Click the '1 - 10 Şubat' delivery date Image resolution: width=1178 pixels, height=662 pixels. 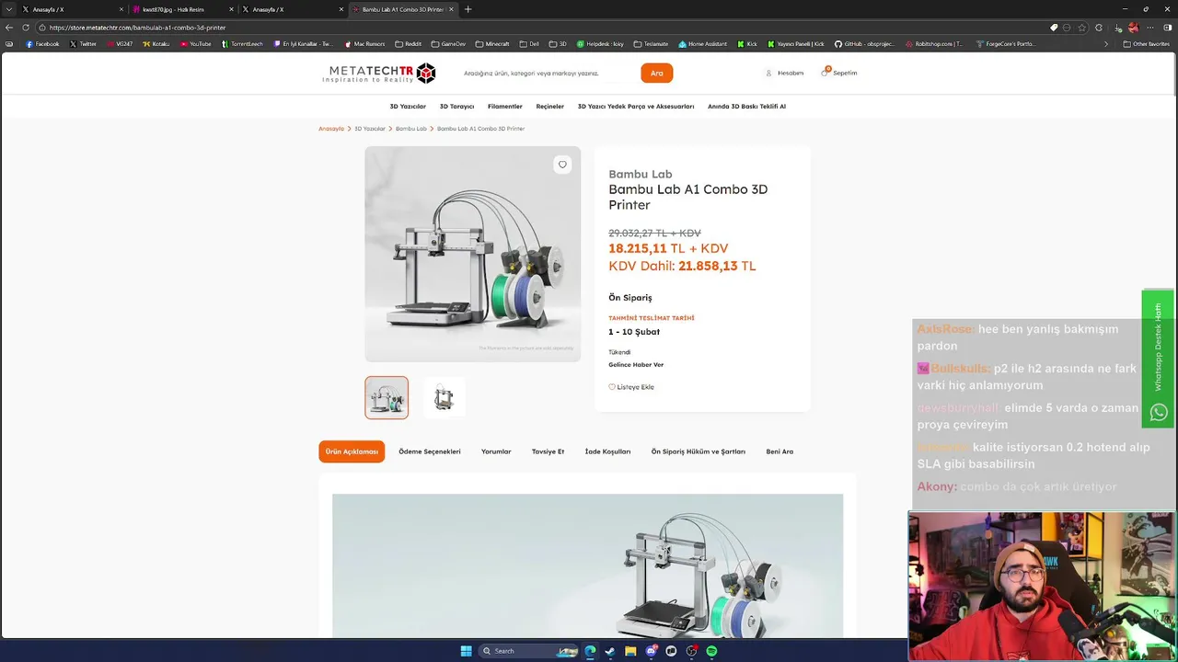[634, 332]
